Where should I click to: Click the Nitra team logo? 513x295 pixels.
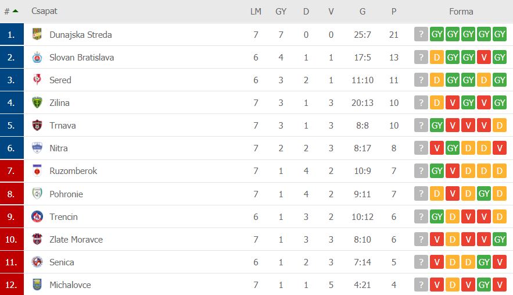37,148
